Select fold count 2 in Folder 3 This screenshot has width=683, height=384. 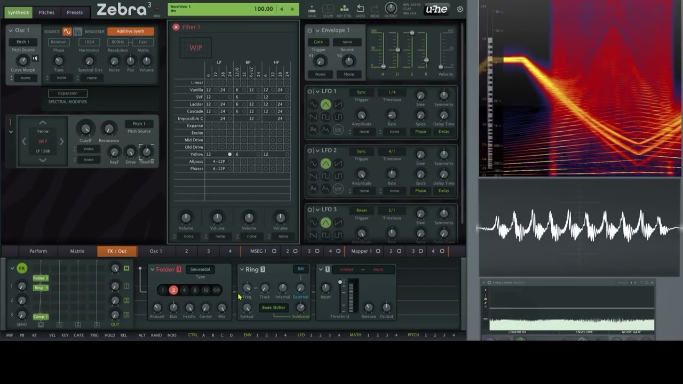coord(173,290)
